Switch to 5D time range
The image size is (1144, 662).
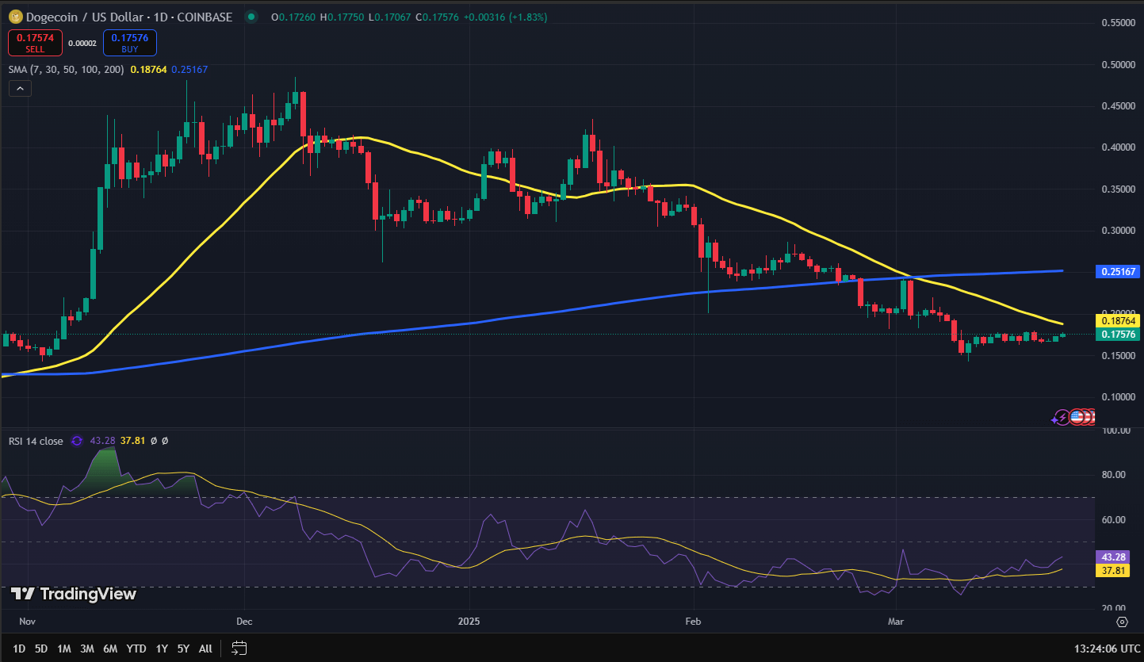pyautogui.click(x=41, y=649)
